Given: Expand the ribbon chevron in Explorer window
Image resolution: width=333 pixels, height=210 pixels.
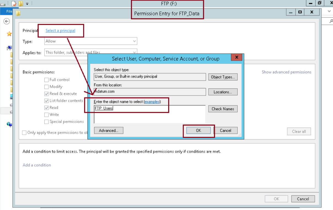Looking at the screenshot, I should tap(329, 12).
